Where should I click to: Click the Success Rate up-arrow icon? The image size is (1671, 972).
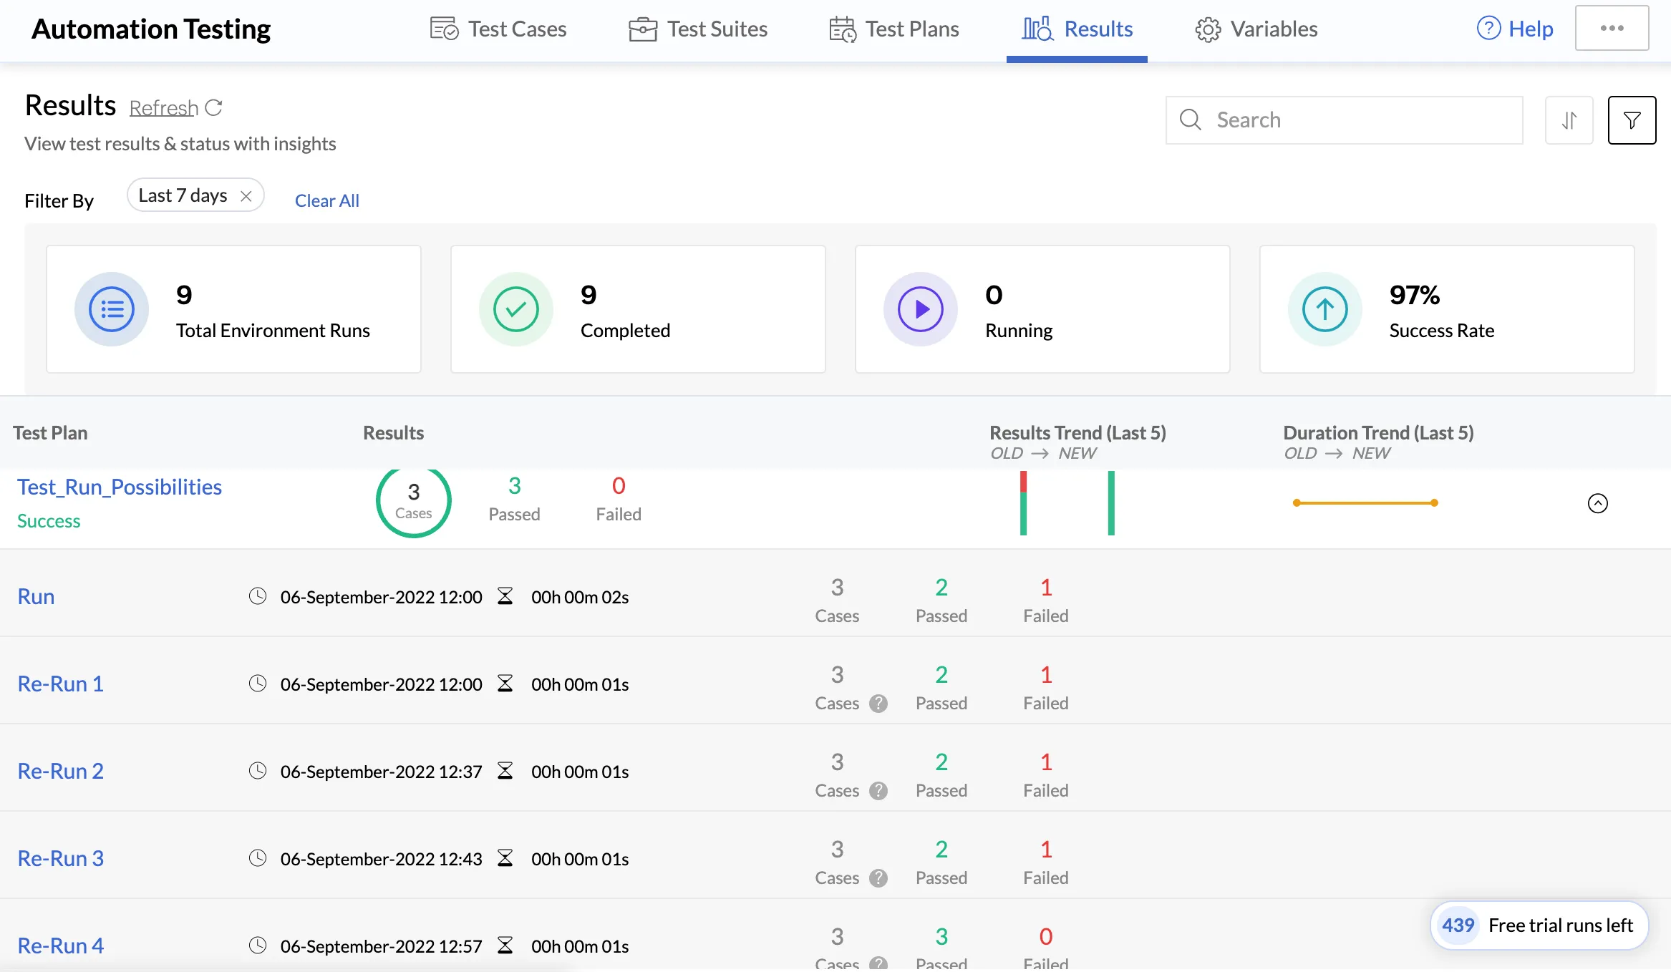click(1325, 309)
